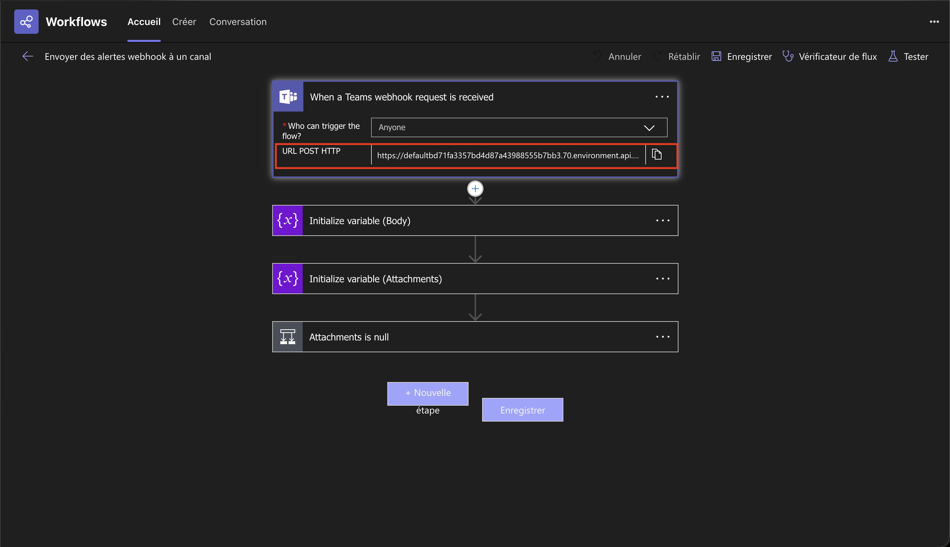Image resolution: width=950 pixels, height=547 pixels.
Task: Click the + Nouvelle étape button
Action: pos(428,393)
